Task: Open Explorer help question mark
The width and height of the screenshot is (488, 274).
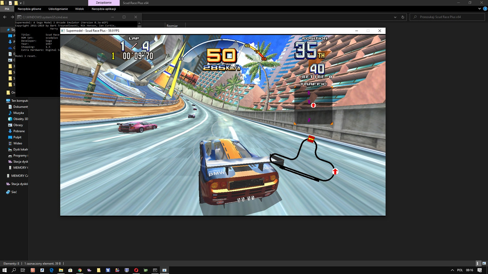Action: point(485,9)
